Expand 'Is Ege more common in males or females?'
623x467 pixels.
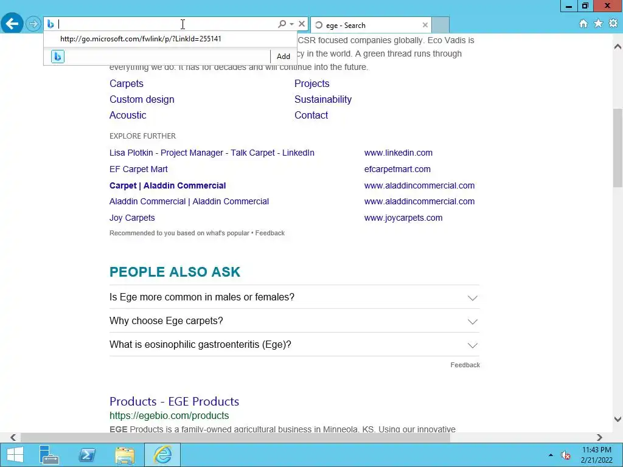click(x=294, y=297)
